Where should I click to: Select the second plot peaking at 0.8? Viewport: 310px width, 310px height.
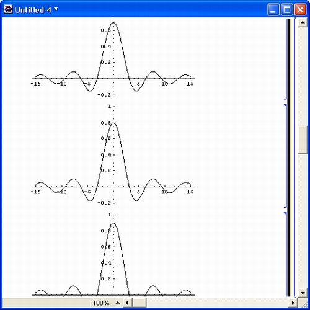pyautogui.click(x=113, y=156)
